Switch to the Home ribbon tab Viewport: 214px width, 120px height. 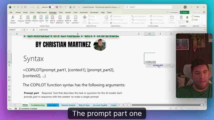tap(18, 12)
